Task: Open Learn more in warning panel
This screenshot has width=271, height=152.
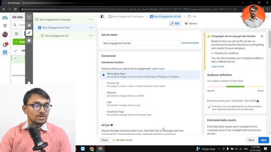Action: (218, 67)
